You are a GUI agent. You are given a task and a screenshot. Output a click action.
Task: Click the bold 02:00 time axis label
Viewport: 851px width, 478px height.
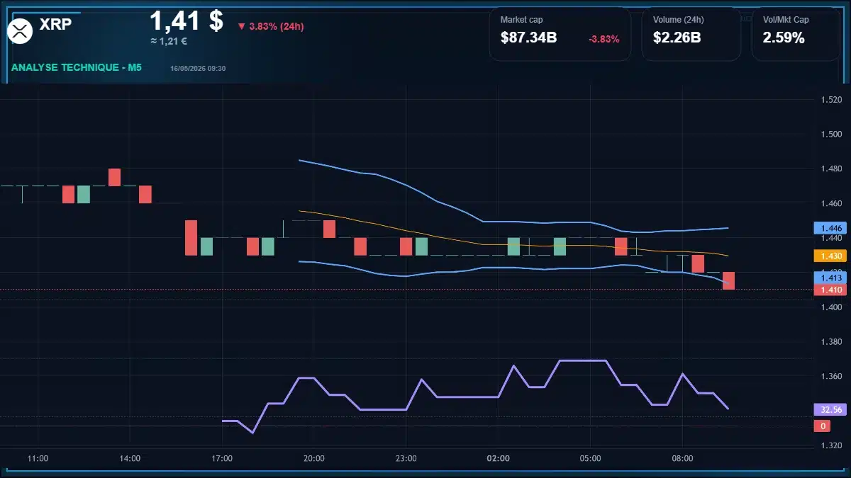point(499,459)
